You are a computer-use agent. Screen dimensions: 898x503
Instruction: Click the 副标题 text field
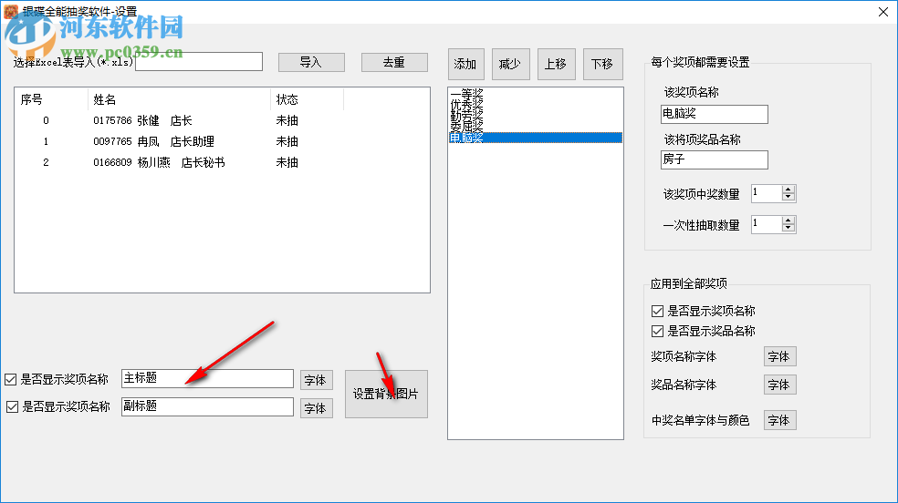pos(207,406)
